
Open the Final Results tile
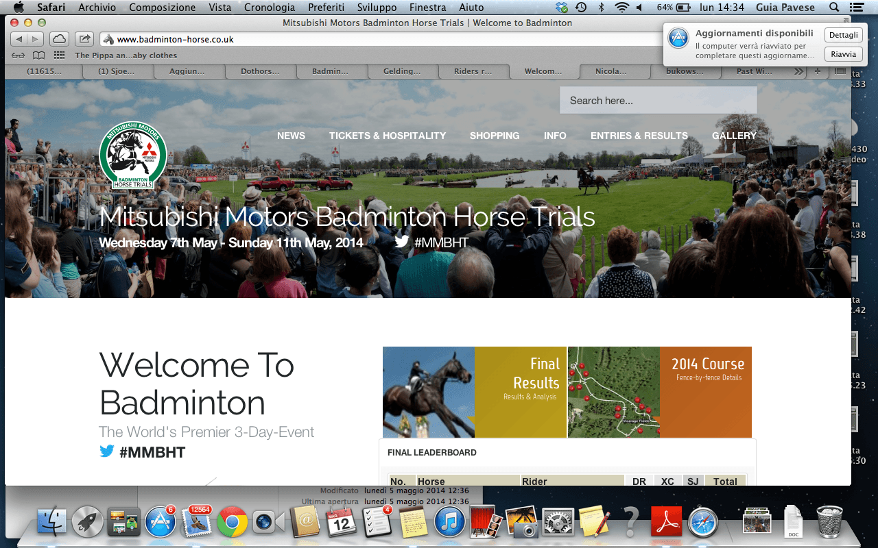[x=475, y=392]
